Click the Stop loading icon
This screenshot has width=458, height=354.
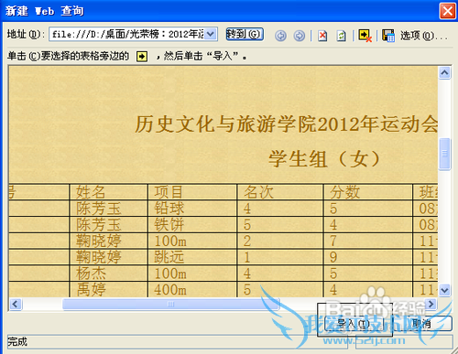tap(322, 36)
